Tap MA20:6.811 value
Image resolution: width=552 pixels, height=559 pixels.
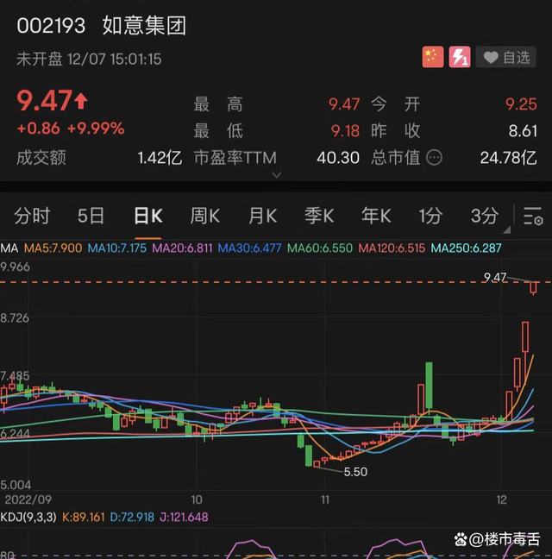click(182, 248)
